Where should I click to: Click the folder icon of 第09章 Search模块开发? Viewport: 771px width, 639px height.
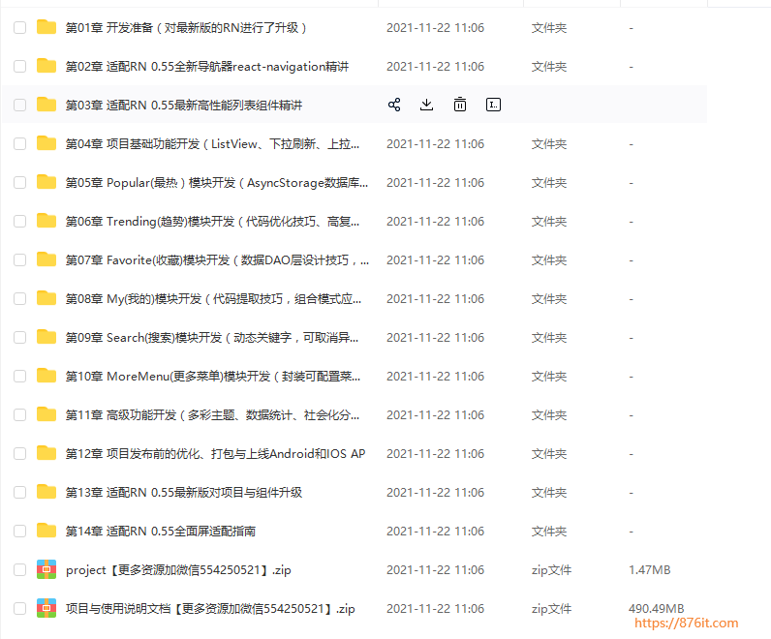pos(46,337)
